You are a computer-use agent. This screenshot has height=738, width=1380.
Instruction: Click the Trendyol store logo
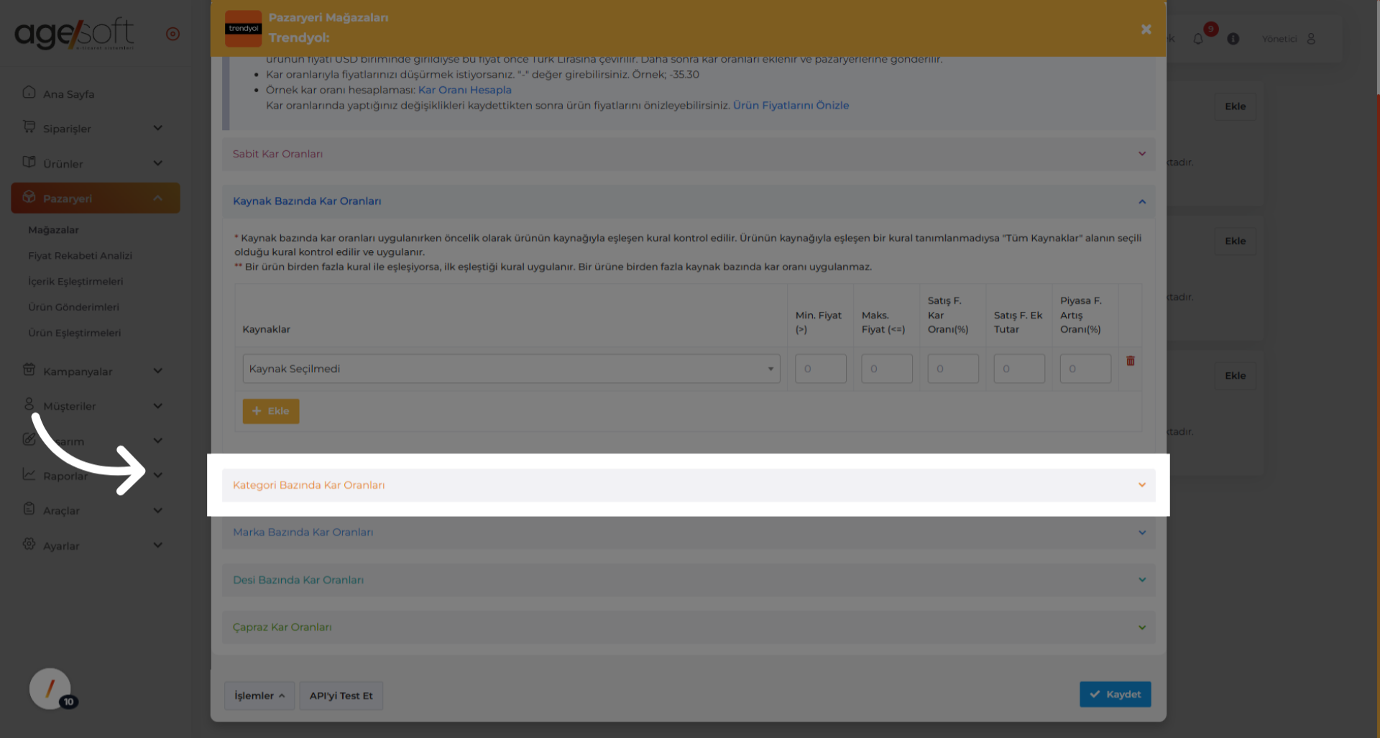pyautogui.click(x=243, y=29)
